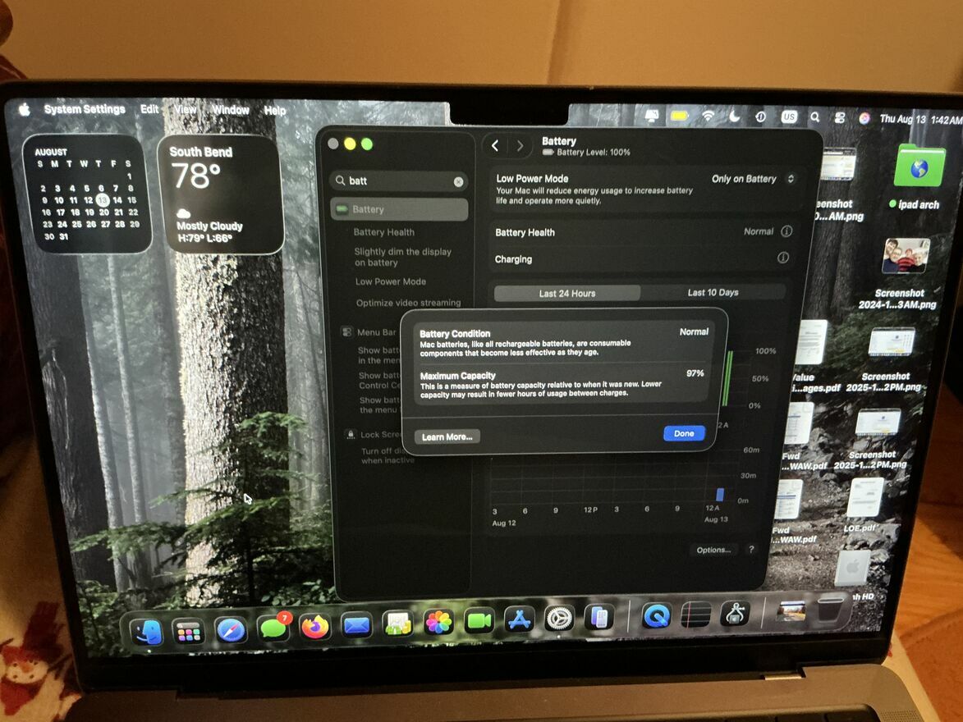Open the Window menu
The width and height of the screenshot is (963, 722).
(231, 110)
